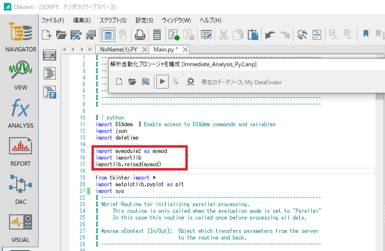Switch to the VISUAL panel
The width and height of the screenshot is (385, 251).
pos(20,228)
